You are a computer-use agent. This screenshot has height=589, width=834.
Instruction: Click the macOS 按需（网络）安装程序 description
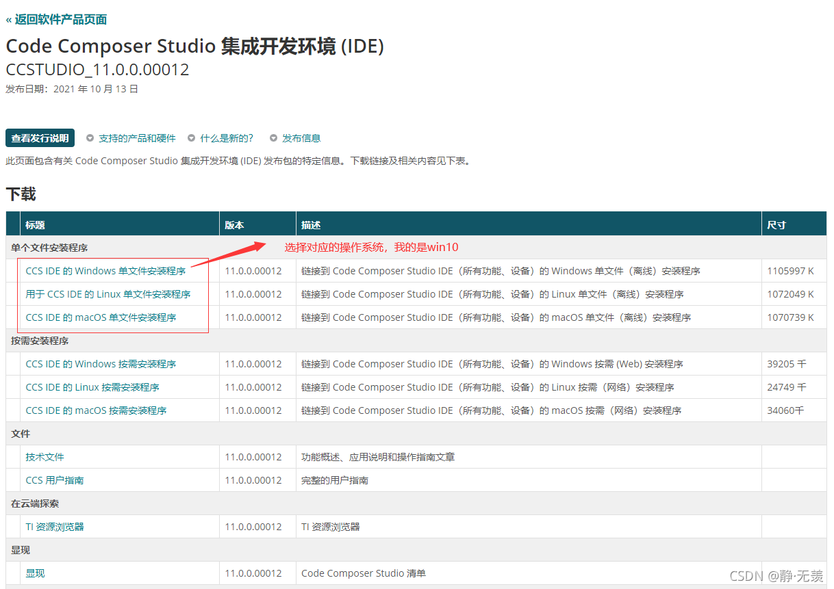coord(491,410)
